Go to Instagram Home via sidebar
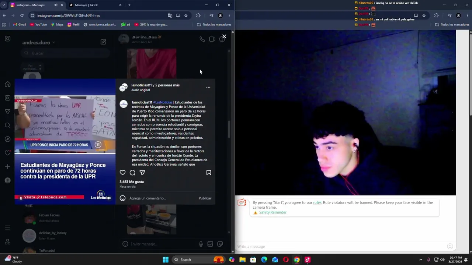472x265 pixels. point(7,84)
